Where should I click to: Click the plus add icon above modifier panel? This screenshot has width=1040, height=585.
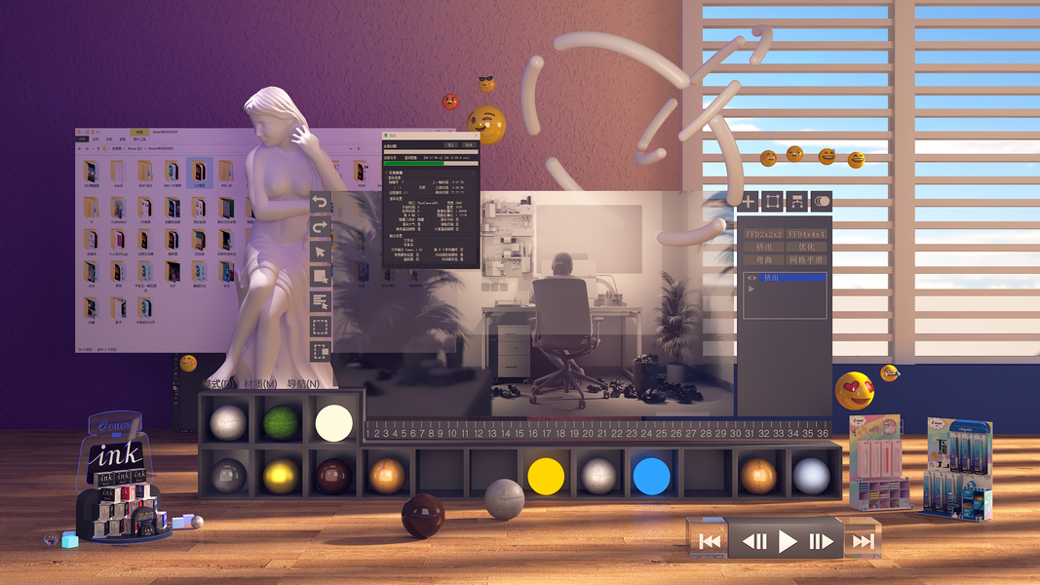click(x=749, y=201)
